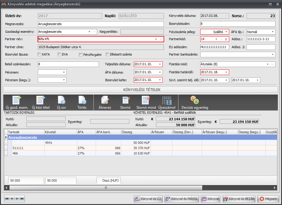Click the Új gazd. esem. toolbar icon
The image size is (282, 205).
pyautogui.click(x=17, y=100)
